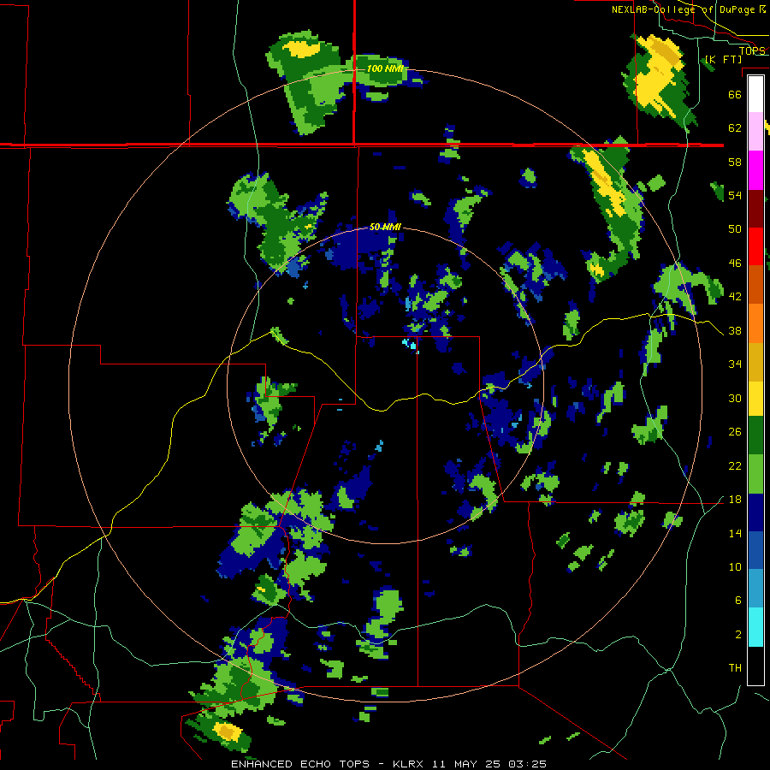Click the KLRX station identifier in caption
Image resolution: width=770 pixels, height=770 pixels.
[x=410, y=764]
